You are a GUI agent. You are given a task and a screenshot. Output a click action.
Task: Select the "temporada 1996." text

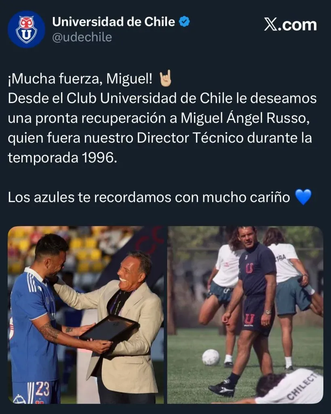tap(62, 158)
